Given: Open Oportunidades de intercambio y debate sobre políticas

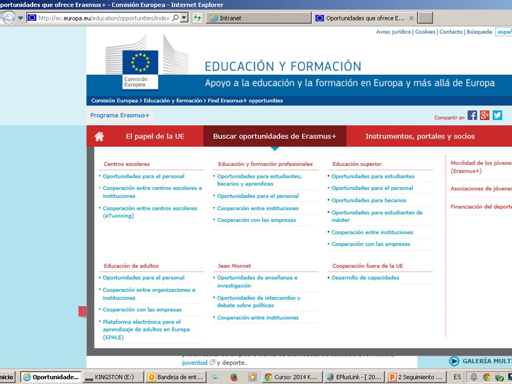Looking at the screenshot, I should [x=259, y=301].
